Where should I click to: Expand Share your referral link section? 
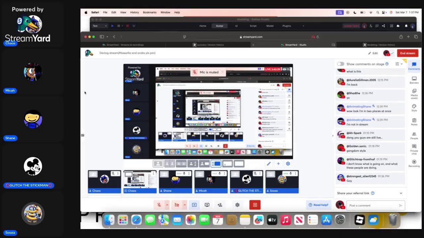401,193
